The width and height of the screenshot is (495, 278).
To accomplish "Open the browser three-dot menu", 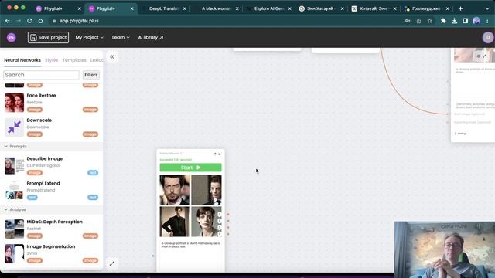I will coord(487,21).
